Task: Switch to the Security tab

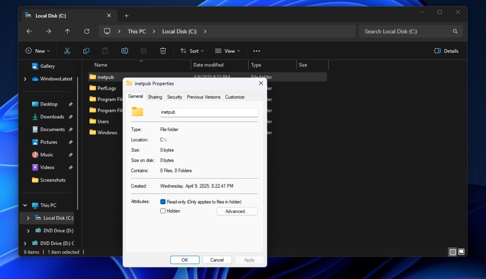Action: click(x=174, y=97)
